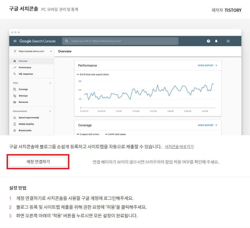Screen dimensions: 250x228
Task: Click the Coverage card title
Action: coord(85,125)
